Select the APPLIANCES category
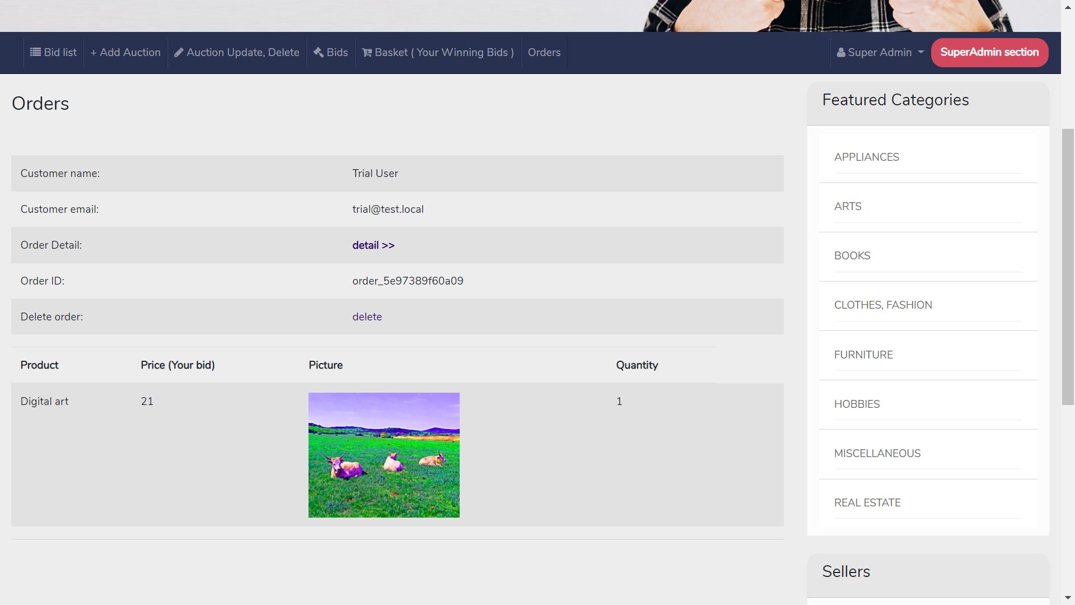This screenshot has height=605, width=1075. point(866,157)
